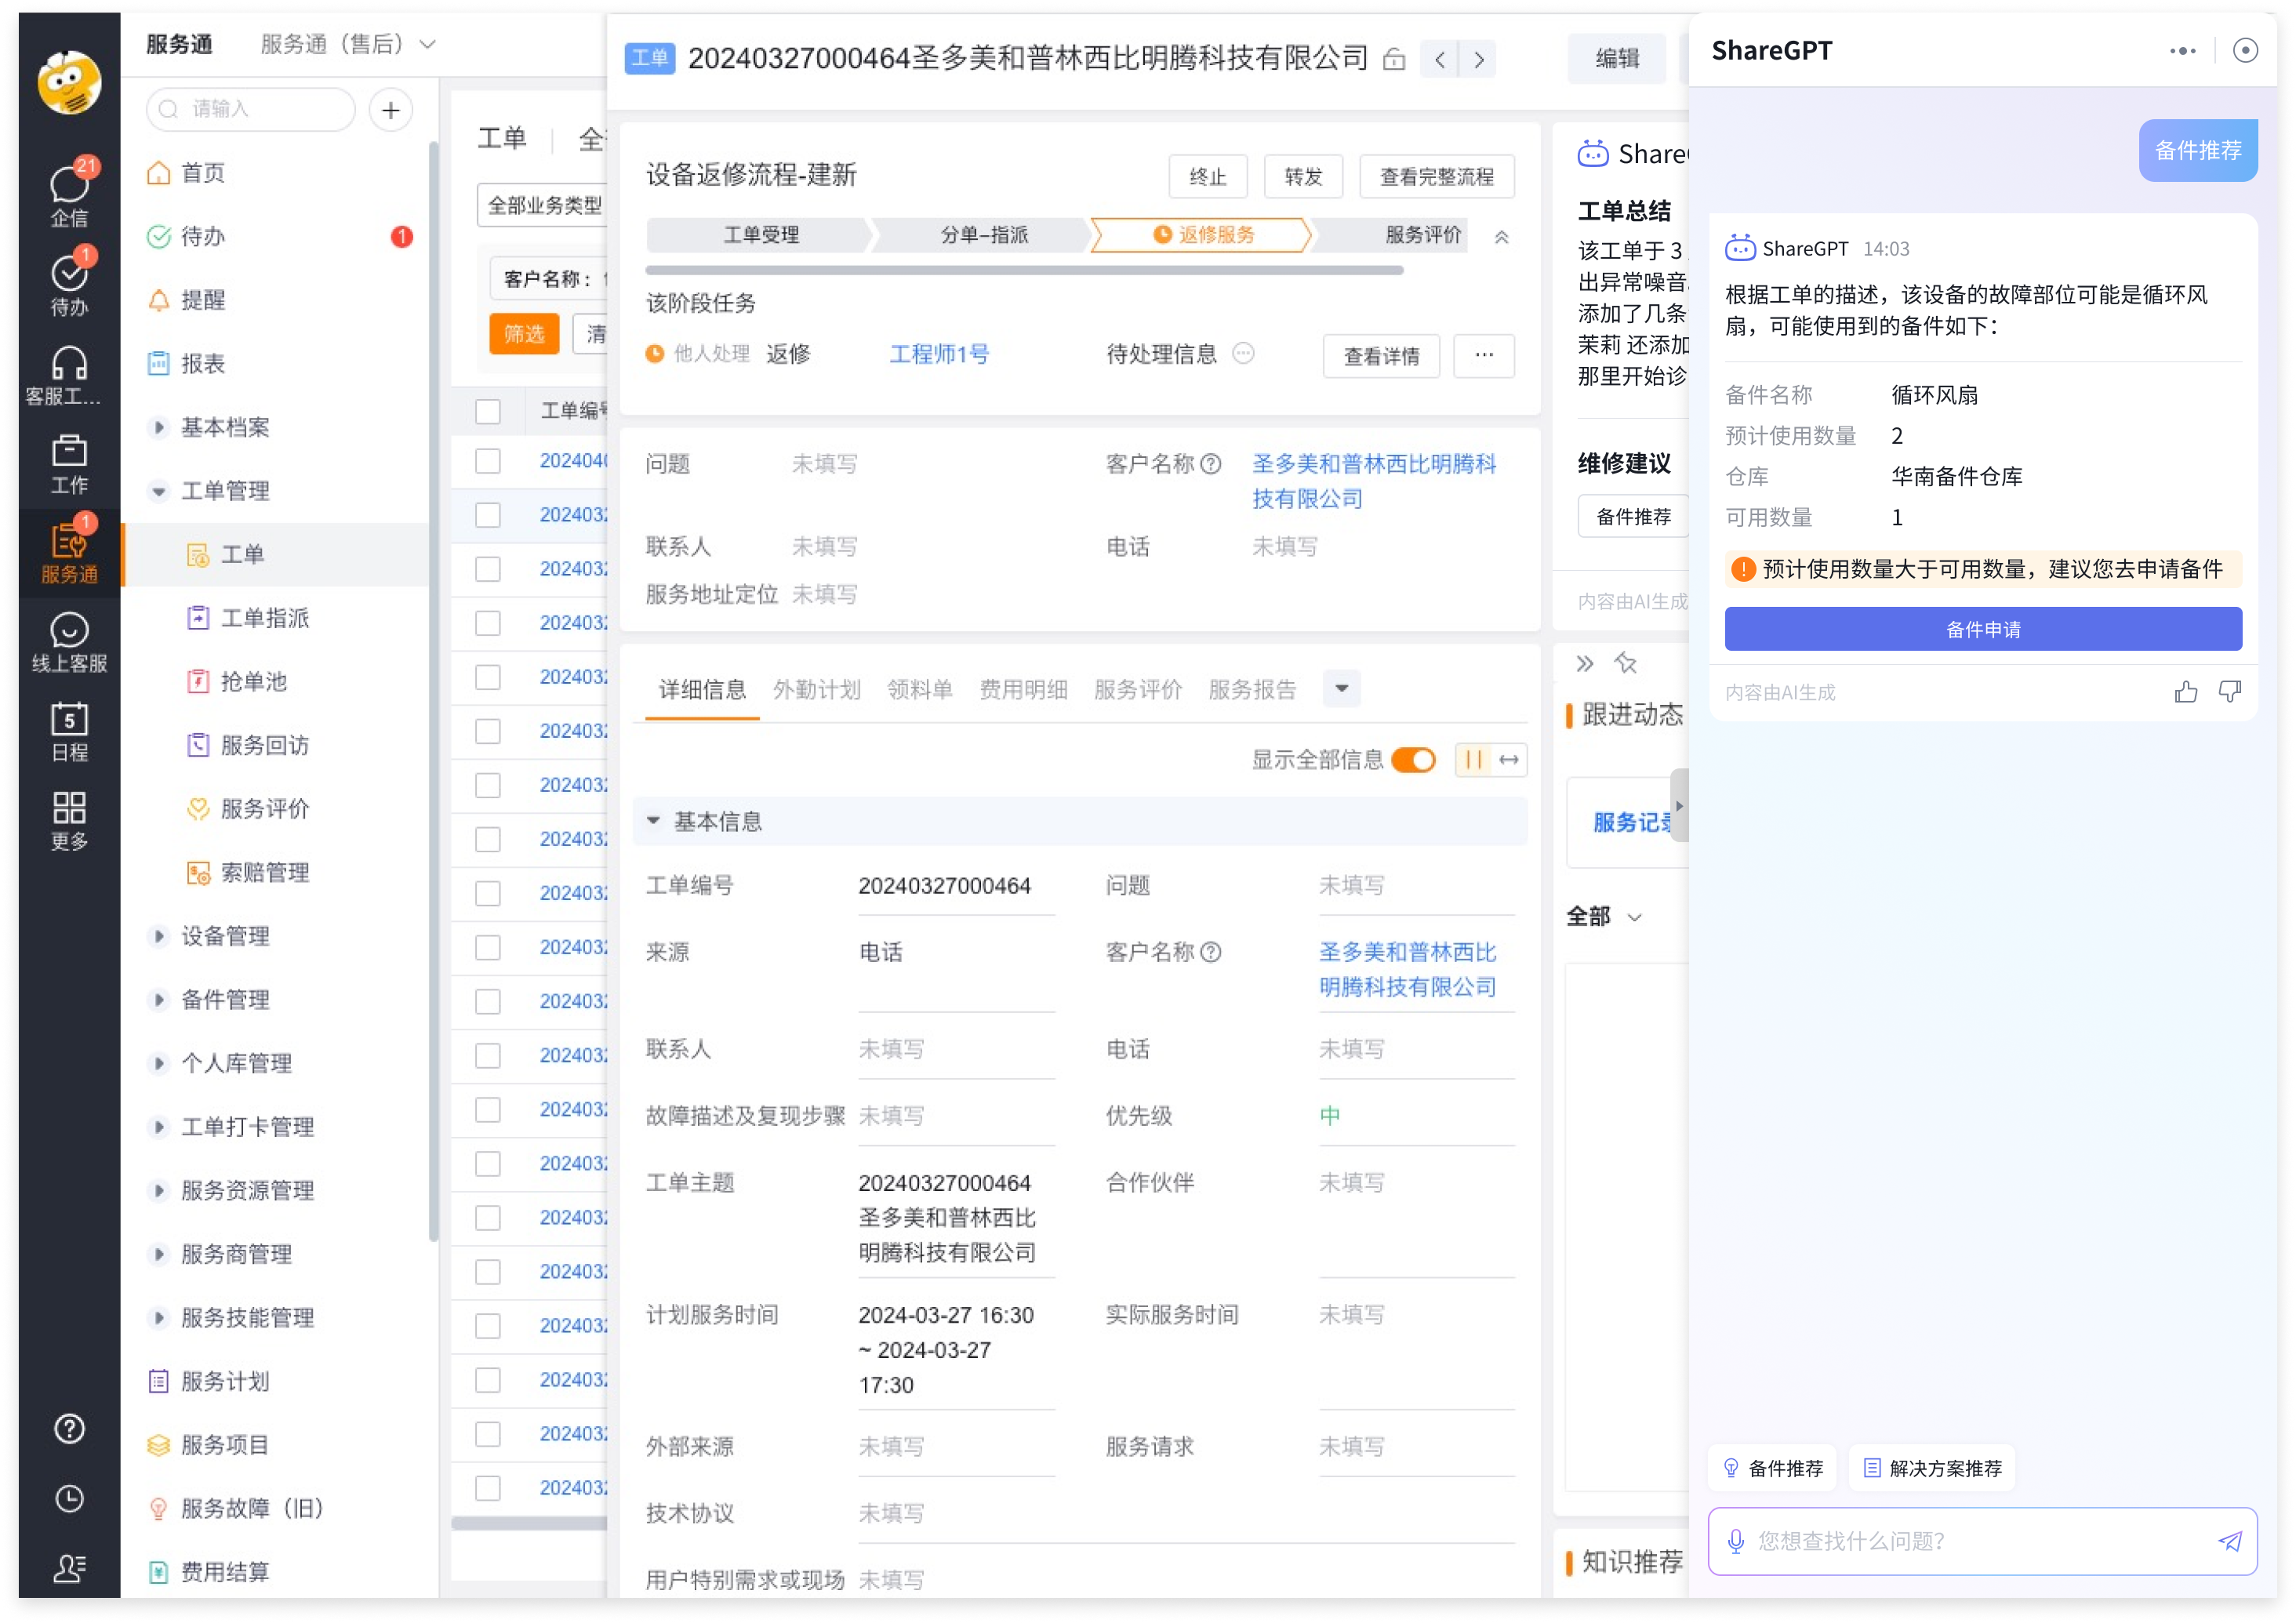Open 工作 briefcase icon in sidebar
Viewport: 2296px width, 1623px height.
tap(69, 464)
